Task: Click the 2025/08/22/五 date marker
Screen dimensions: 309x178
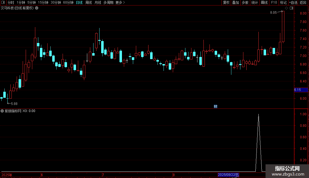Action: coord(228,175)
